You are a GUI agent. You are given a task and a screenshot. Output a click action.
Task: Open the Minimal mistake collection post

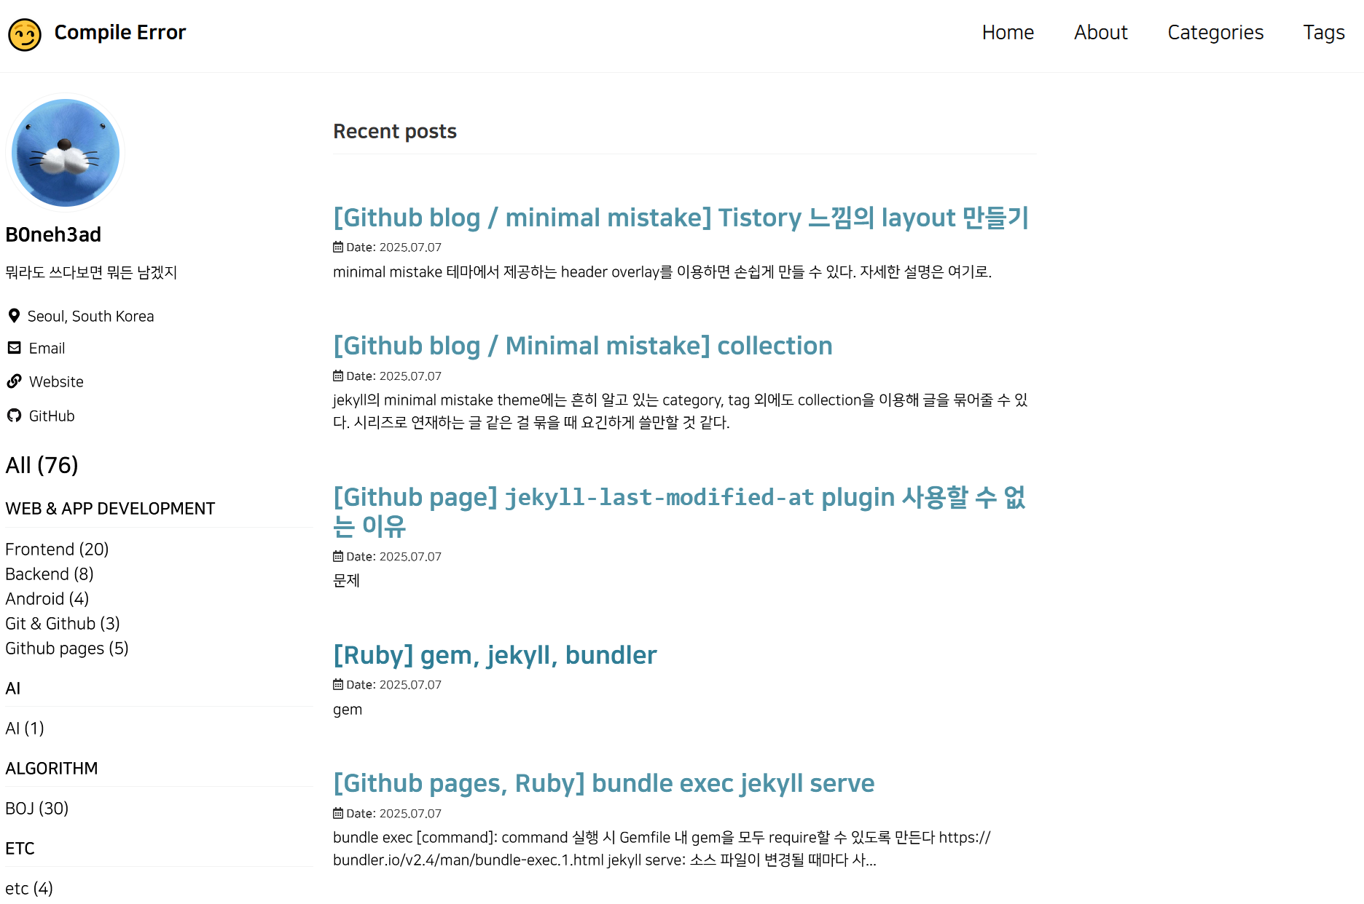[x=583, y=346]
